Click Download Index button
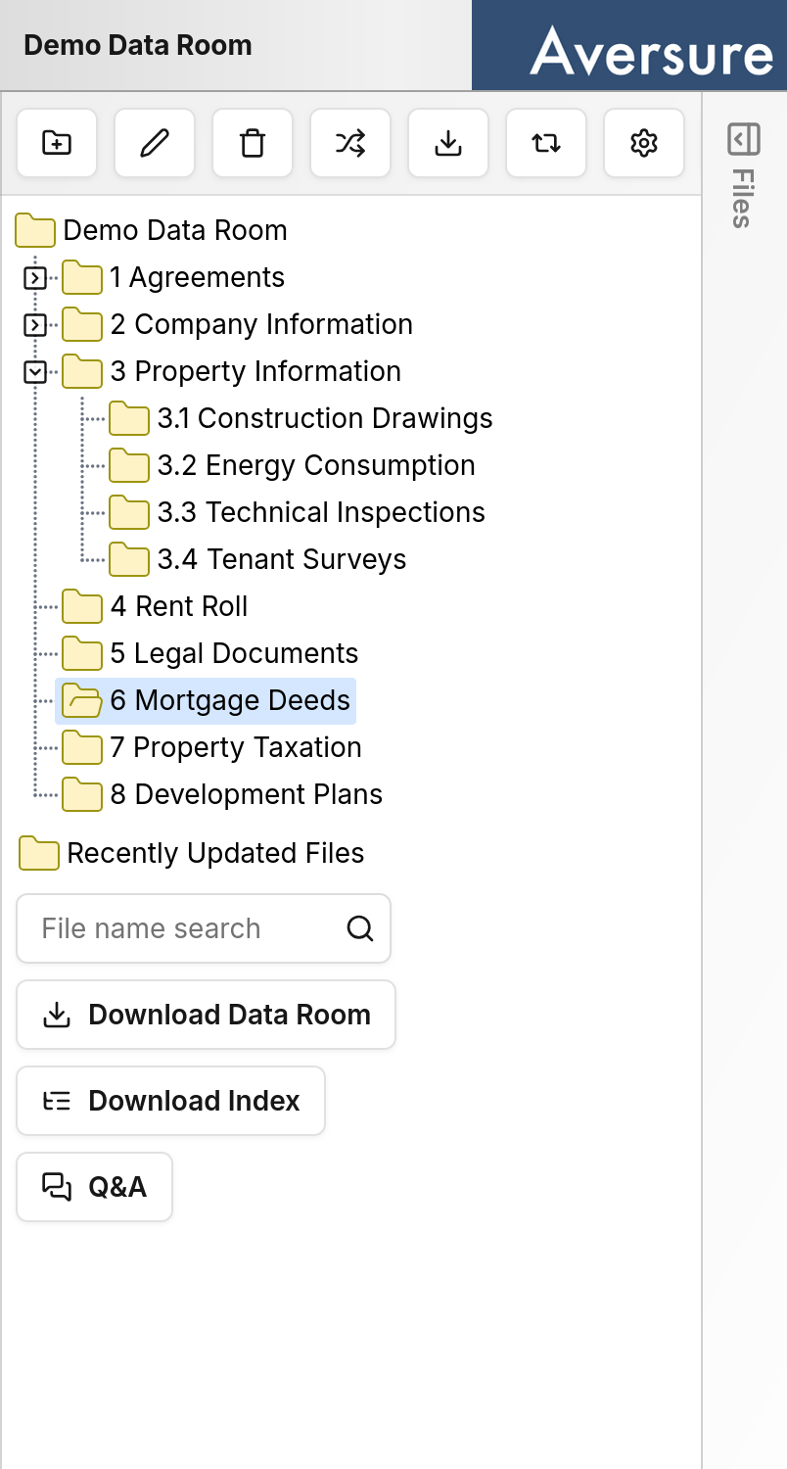This screenshot has width=787, height=1469. 170,1101
